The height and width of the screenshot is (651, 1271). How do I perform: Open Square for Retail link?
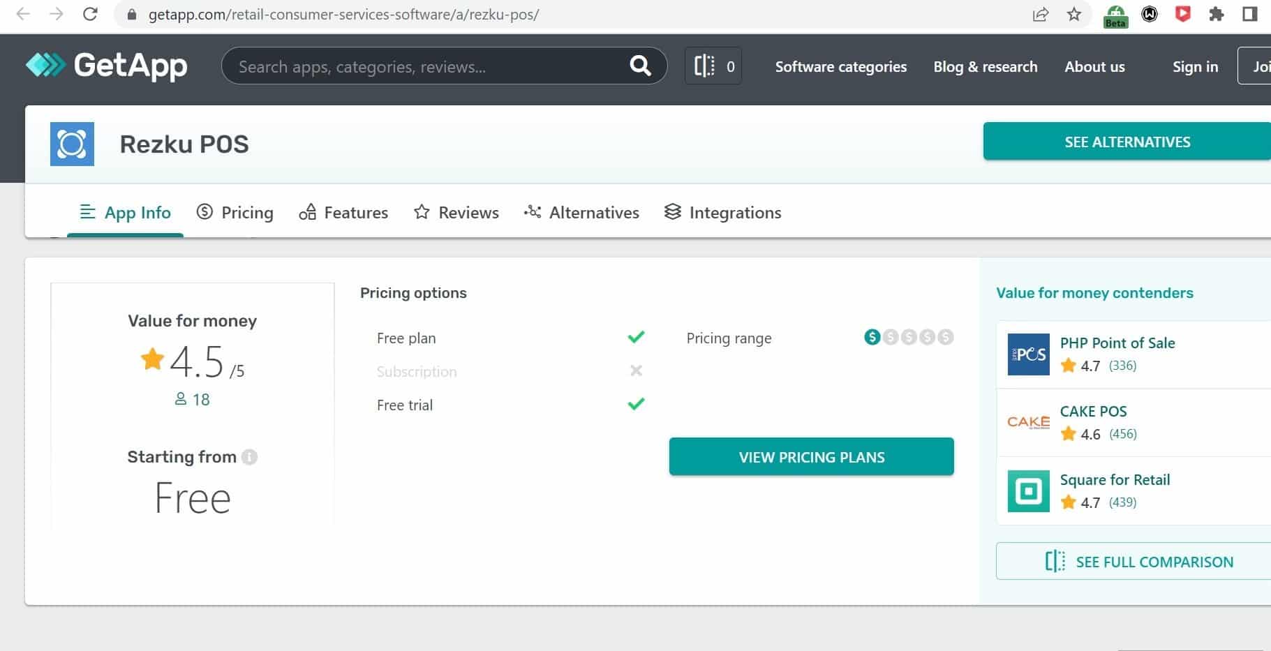[x=1115, y=479]
